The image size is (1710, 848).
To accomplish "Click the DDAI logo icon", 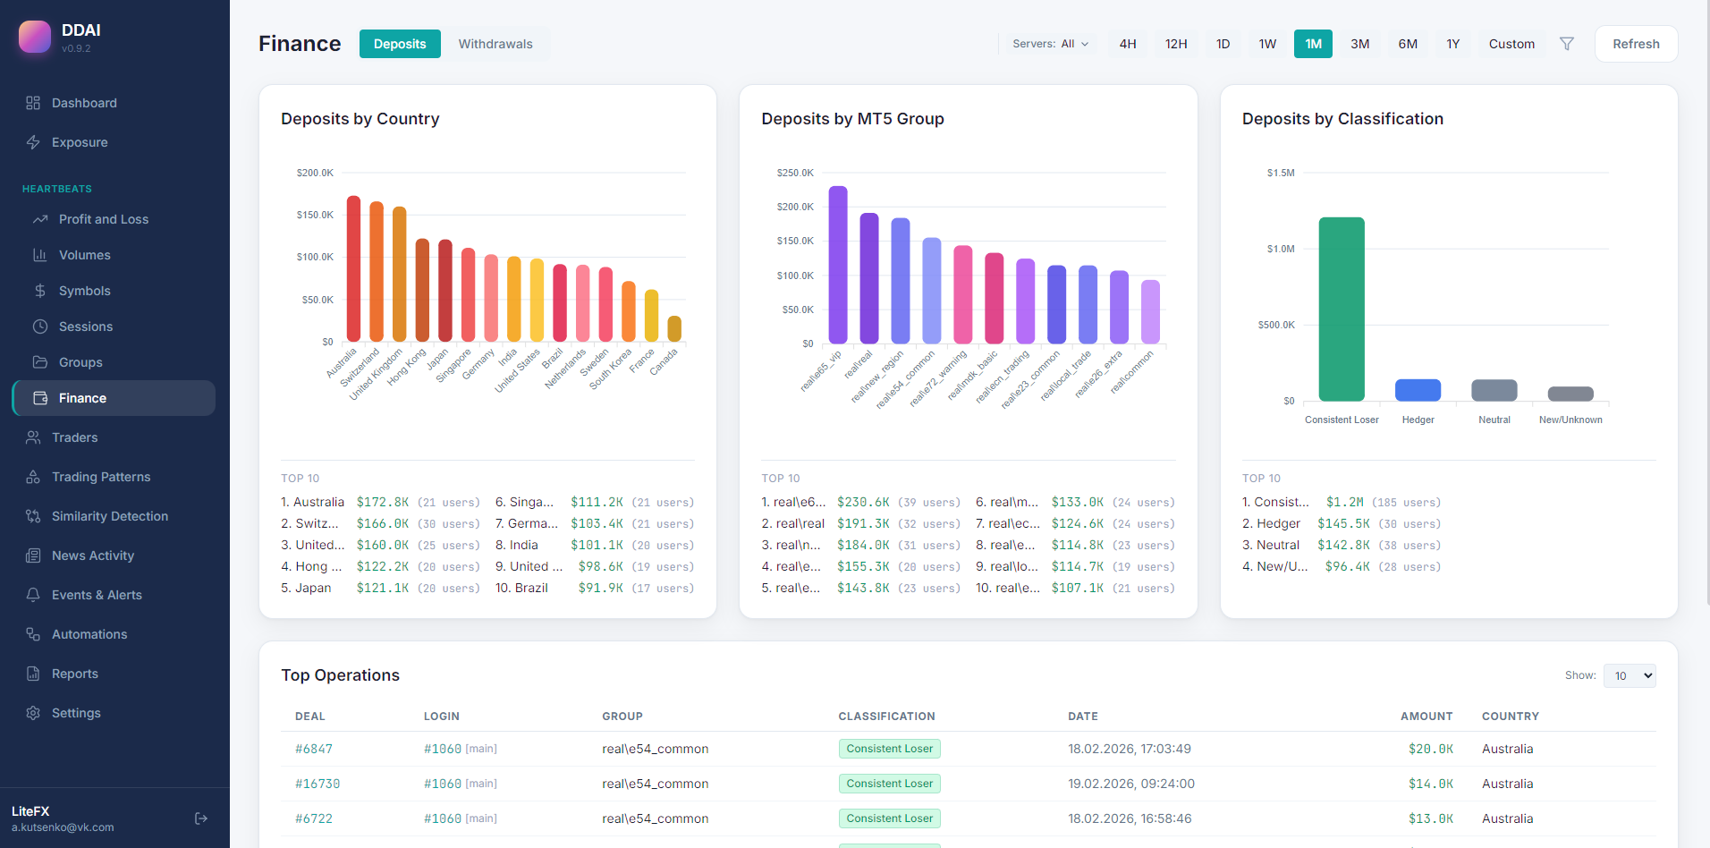I will pyautogui.click(x=35, y=37).
